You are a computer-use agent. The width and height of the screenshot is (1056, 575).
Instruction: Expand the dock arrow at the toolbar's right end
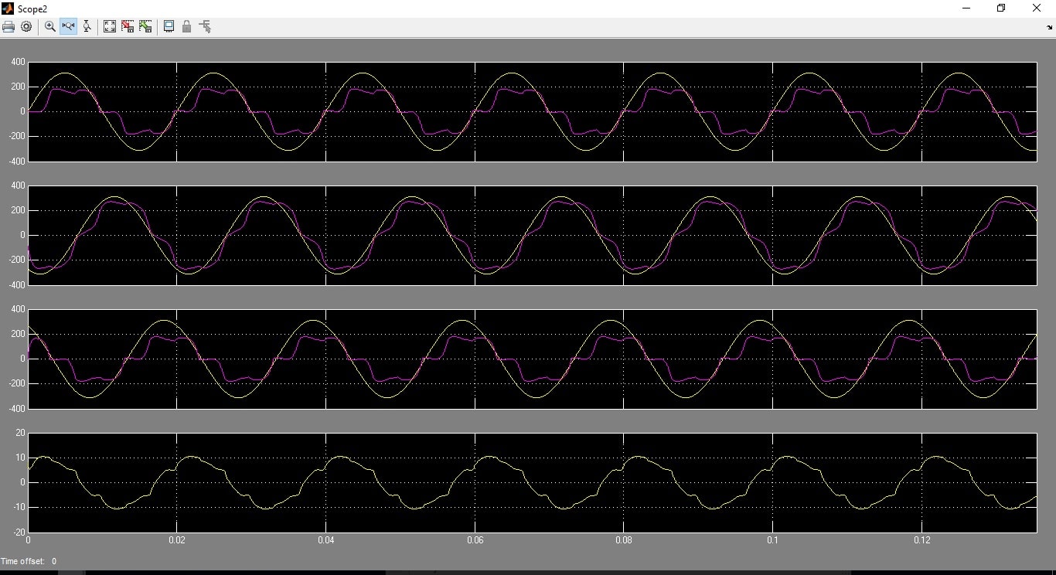[x=1050, y=27]
